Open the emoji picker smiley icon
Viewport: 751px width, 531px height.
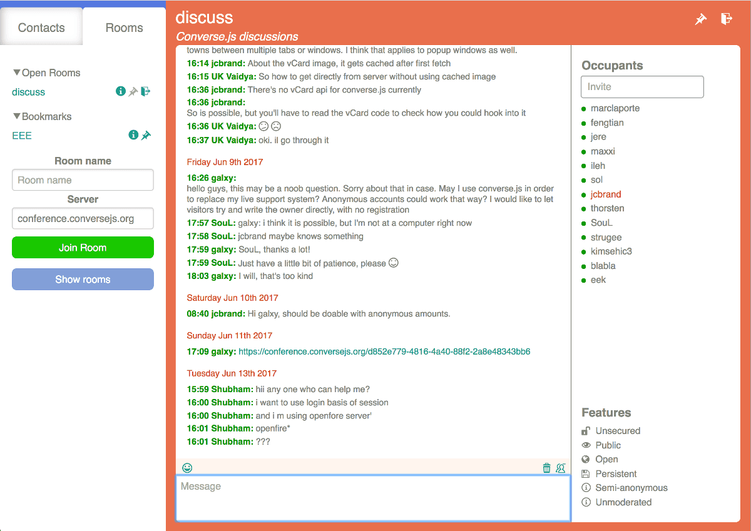(187, 467)
